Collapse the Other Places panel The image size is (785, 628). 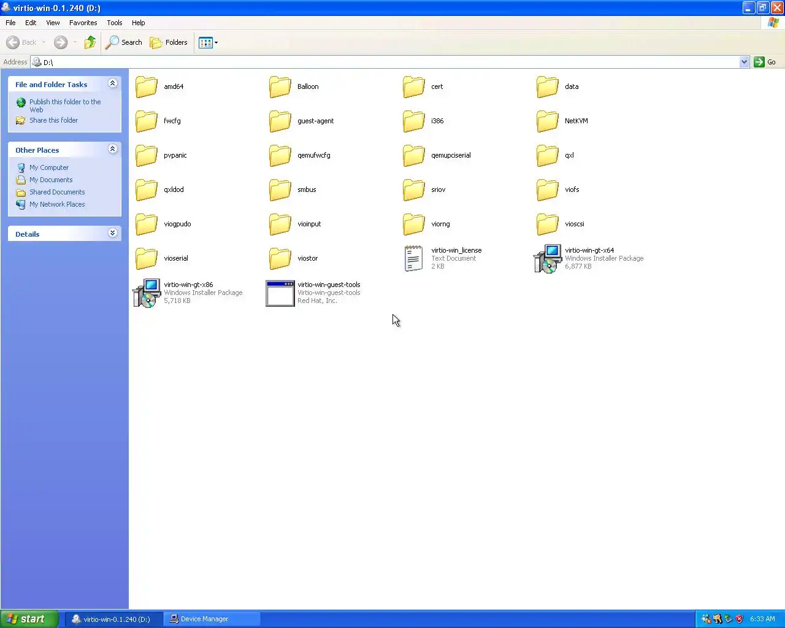112,149
